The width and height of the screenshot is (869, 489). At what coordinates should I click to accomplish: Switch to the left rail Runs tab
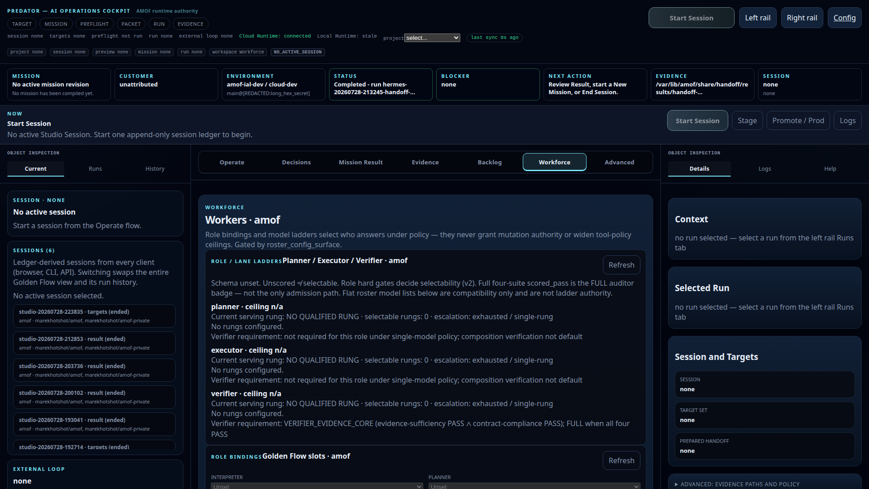click(x=95, y=168)
